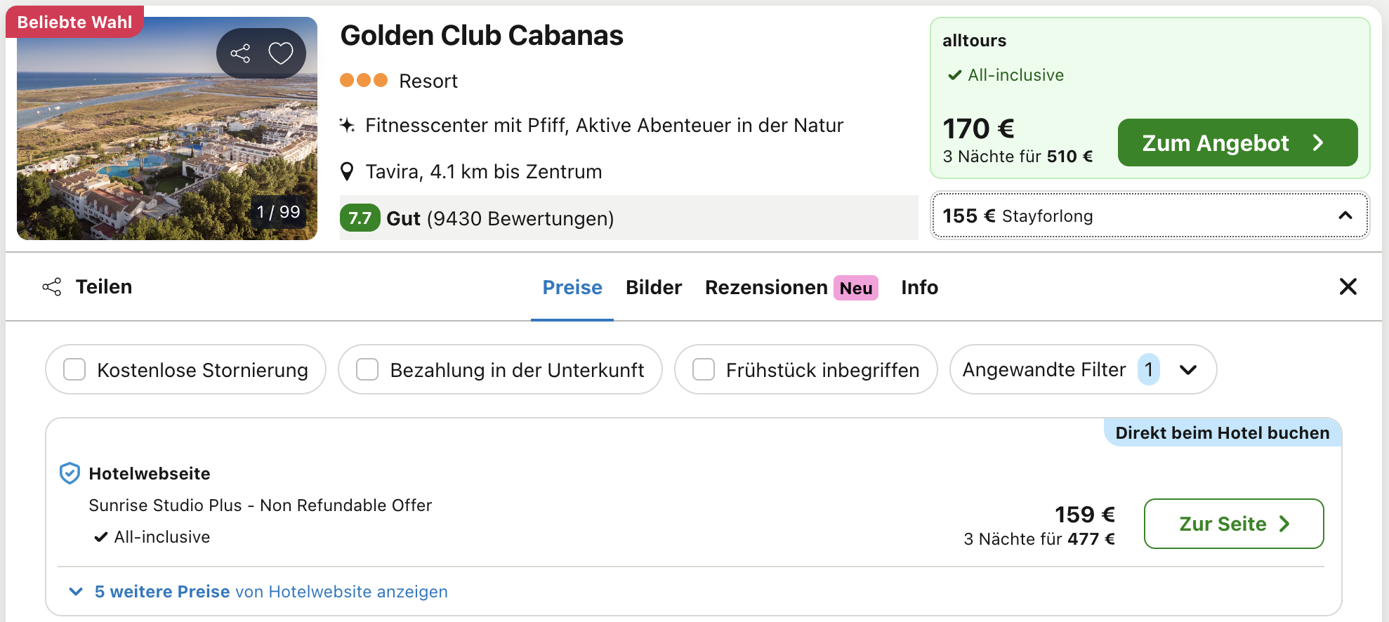1389x622 pixels.
Task: Click the sparkle icon beside Fitnesscenter mit Pfiff
Action: pos(347,125)
